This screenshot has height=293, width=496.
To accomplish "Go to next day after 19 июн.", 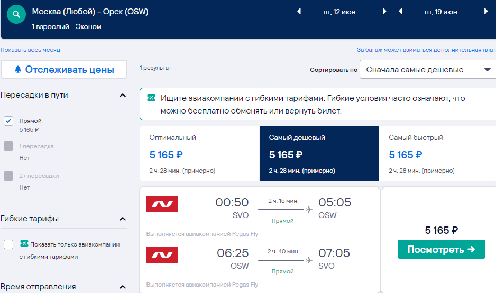I will 486,12.
